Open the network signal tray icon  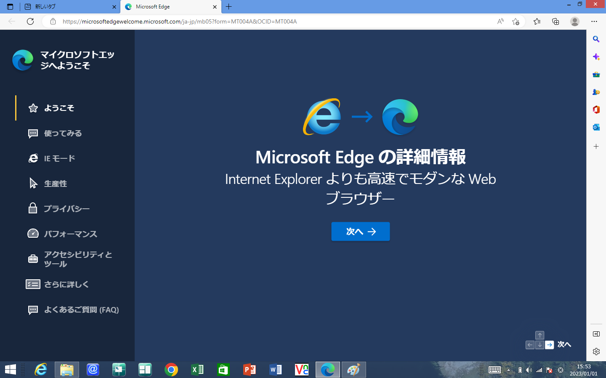(x=539, y=370)
